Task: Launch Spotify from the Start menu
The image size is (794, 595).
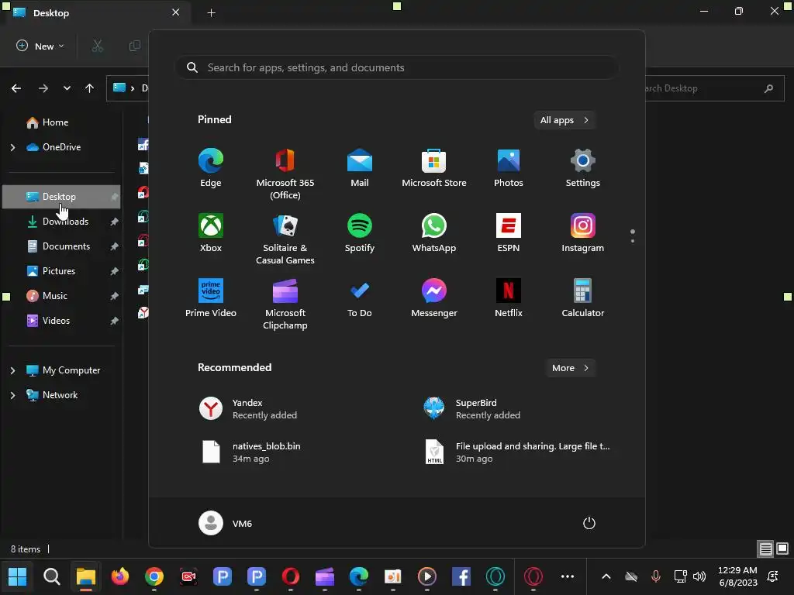Action: [360, 233]
